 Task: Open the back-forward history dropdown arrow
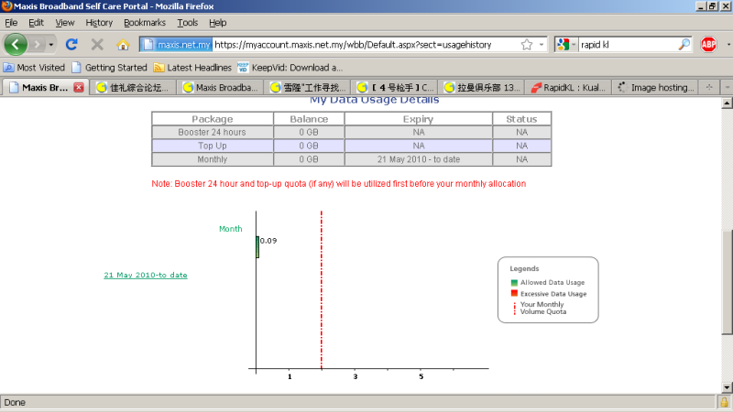point(51,45)
